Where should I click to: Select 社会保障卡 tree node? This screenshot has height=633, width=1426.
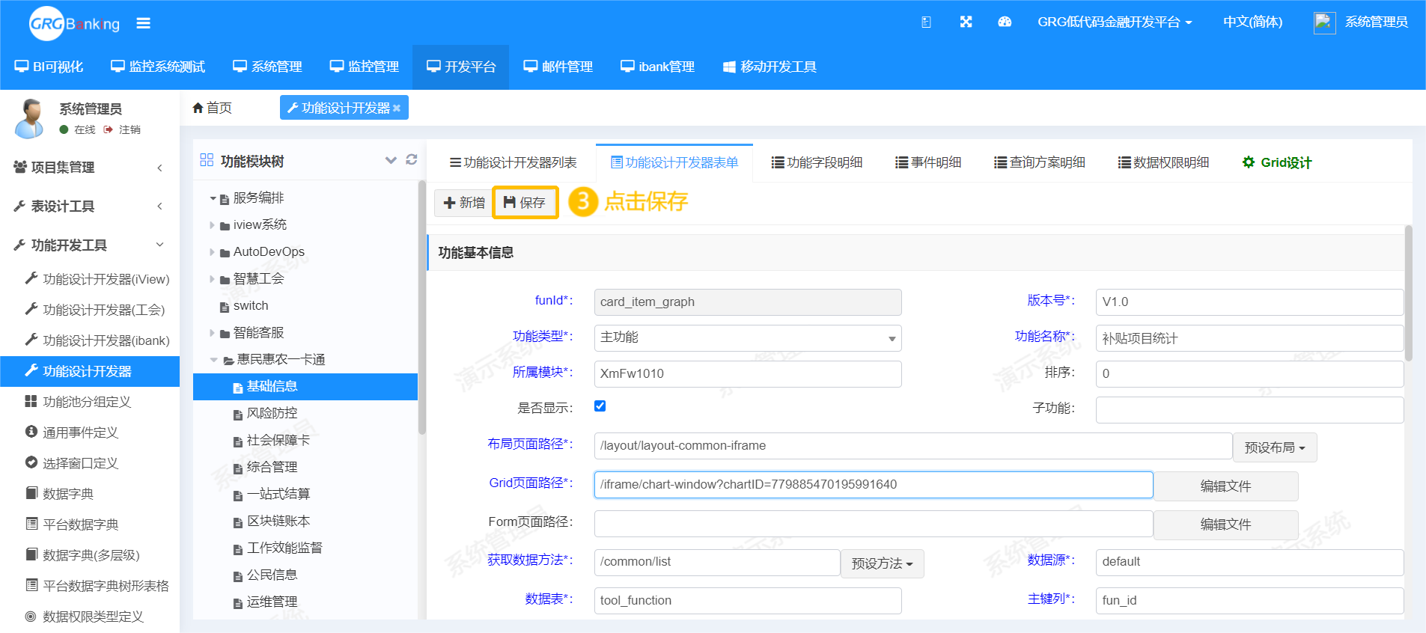pos(278,441)
